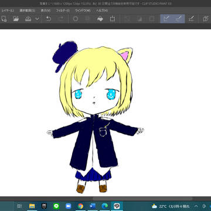
Task: Show hidden system tray icons
Action: pos(196,206)
